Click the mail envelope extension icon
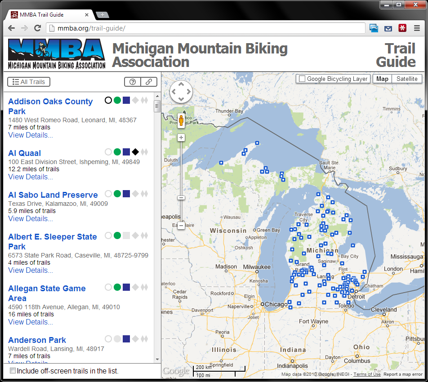 388,28
